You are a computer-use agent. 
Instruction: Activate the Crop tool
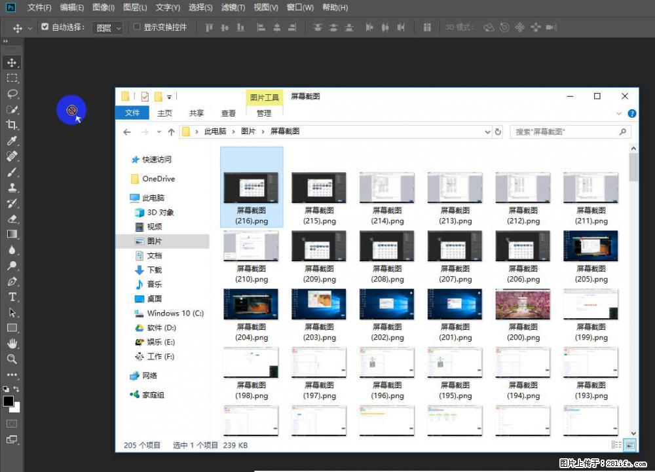[x=12, y=126]
